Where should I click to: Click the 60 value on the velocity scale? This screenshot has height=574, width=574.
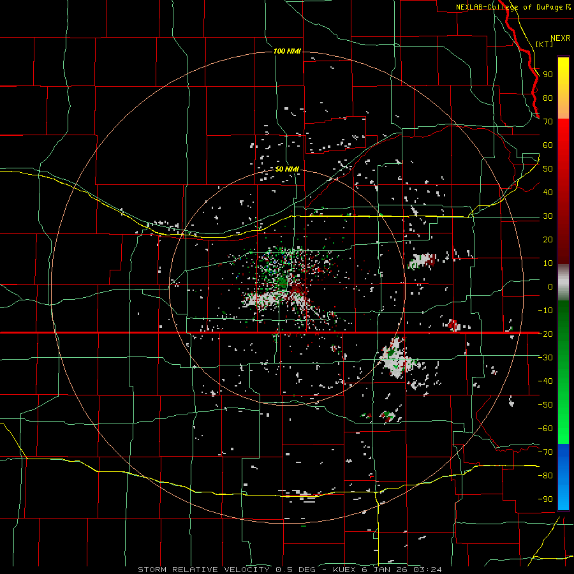click(x=548, y=145)
